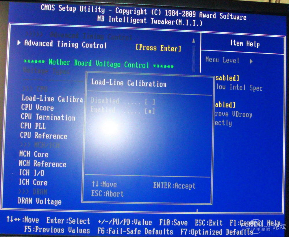This screenshot has height=237, width=289.
Task: Select the Disabled option radio box
Action: pos(150,102)
